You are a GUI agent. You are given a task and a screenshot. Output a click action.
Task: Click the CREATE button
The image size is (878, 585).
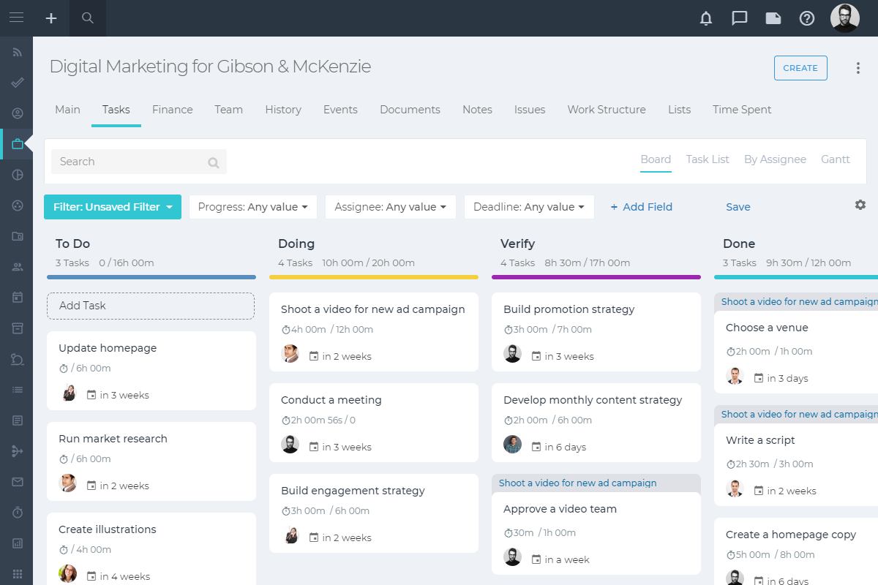(800, 68)
